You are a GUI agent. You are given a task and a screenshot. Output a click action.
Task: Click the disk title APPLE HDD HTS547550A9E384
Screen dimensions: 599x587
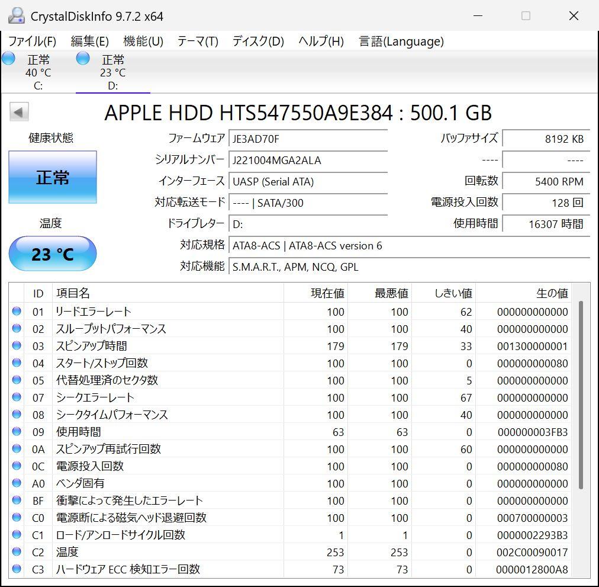[x=249, y=113]
